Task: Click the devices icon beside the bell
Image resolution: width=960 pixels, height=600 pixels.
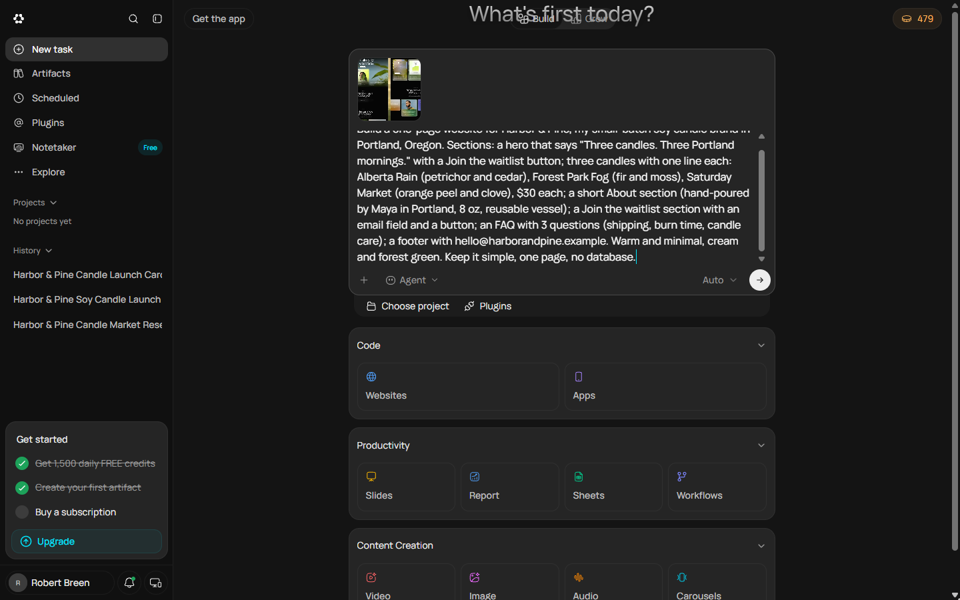Action: point(155,583)
